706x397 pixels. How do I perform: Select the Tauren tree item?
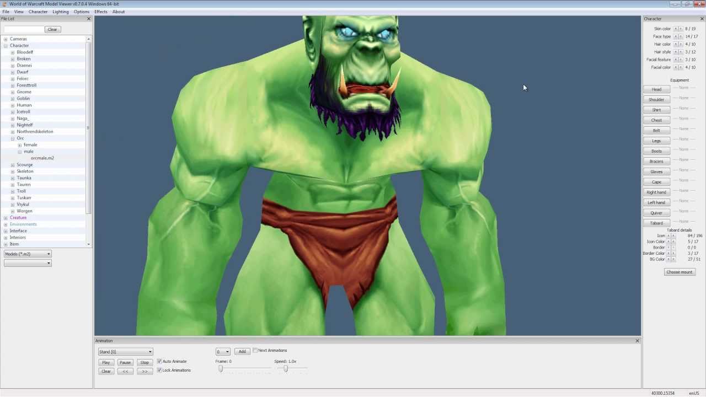tap(24, 185)
